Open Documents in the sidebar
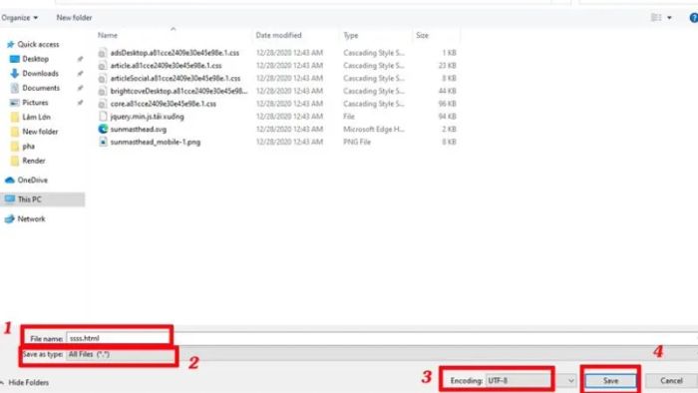The image size is (698, 393). click(x=41, y=88)
